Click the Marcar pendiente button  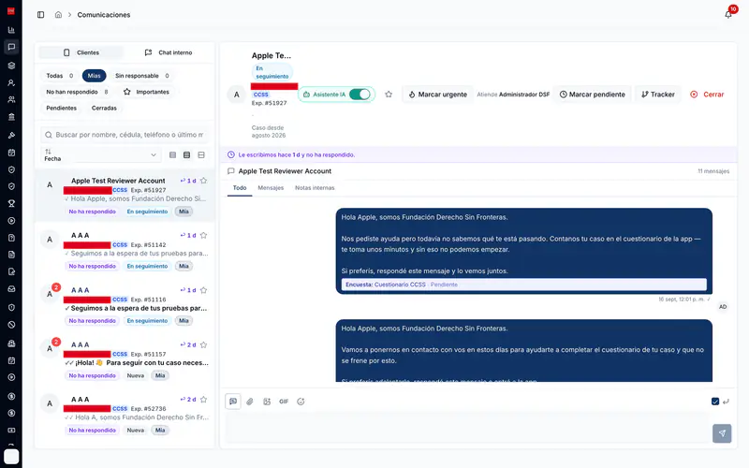(593, 95)
